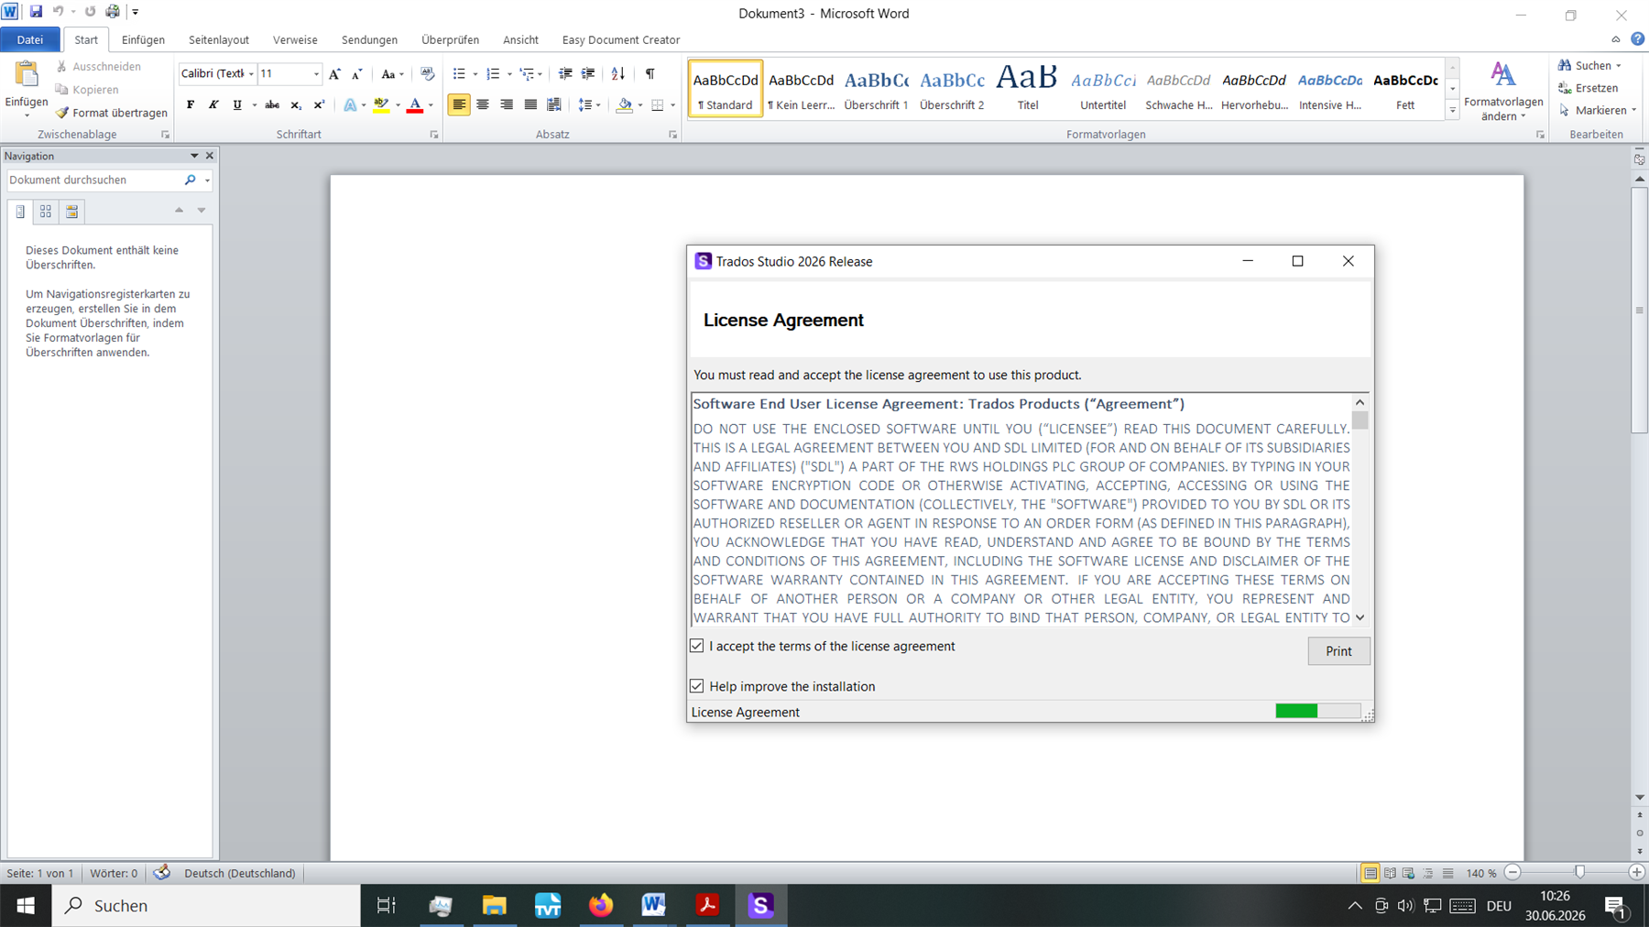1649x927 pixels.
Task: Switch to Verweise ribbon tab
Action: [295, 39]
